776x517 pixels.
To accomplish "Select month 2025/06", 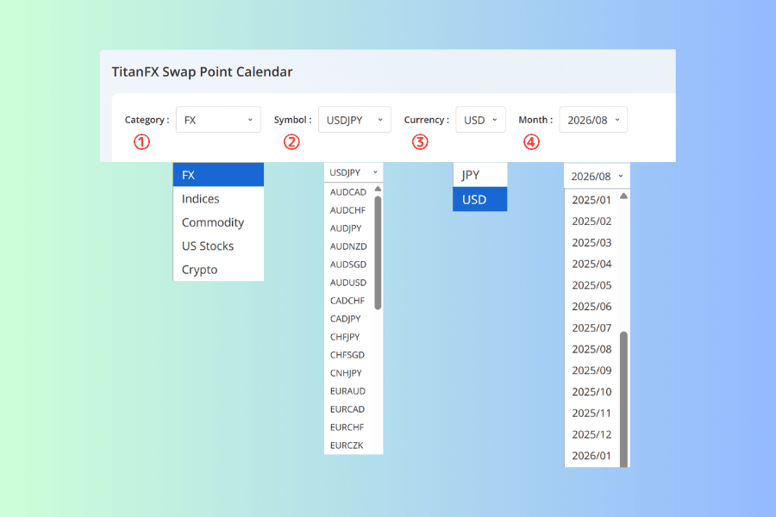I will pos(591,306).
